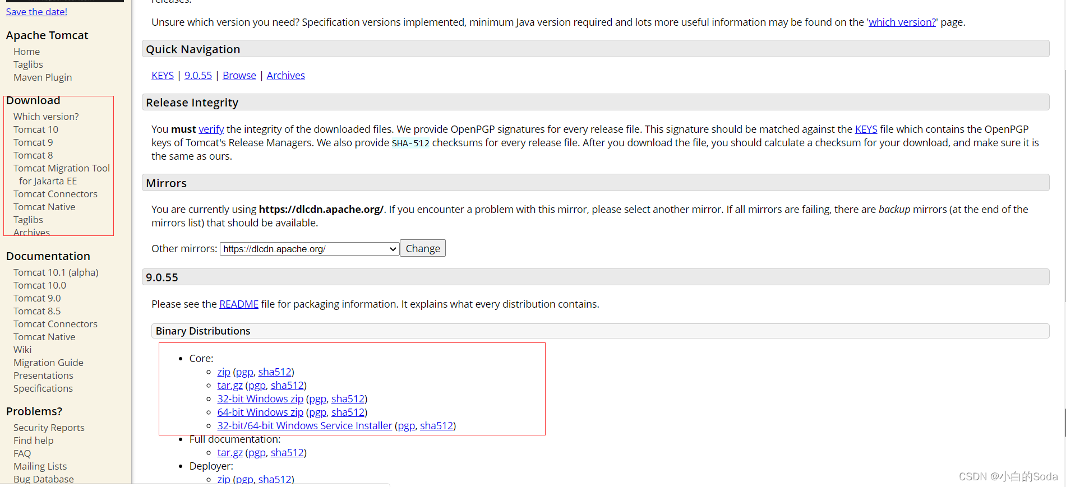1066x487 pixels.
Task: Click Browse in Quick Navigation
Action: click(239, 76)
